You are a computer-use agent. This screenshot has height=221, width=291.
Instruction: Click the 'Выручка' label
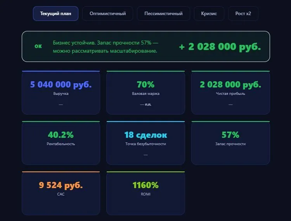(61, 94)
